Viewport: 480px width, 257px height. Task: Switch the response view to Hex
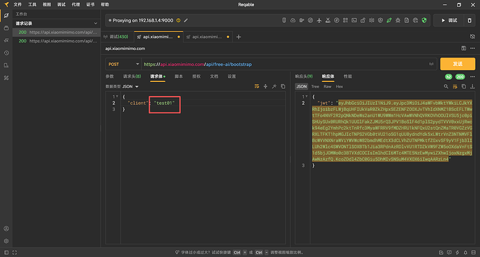pyautogui.click(x=339, y=87)
